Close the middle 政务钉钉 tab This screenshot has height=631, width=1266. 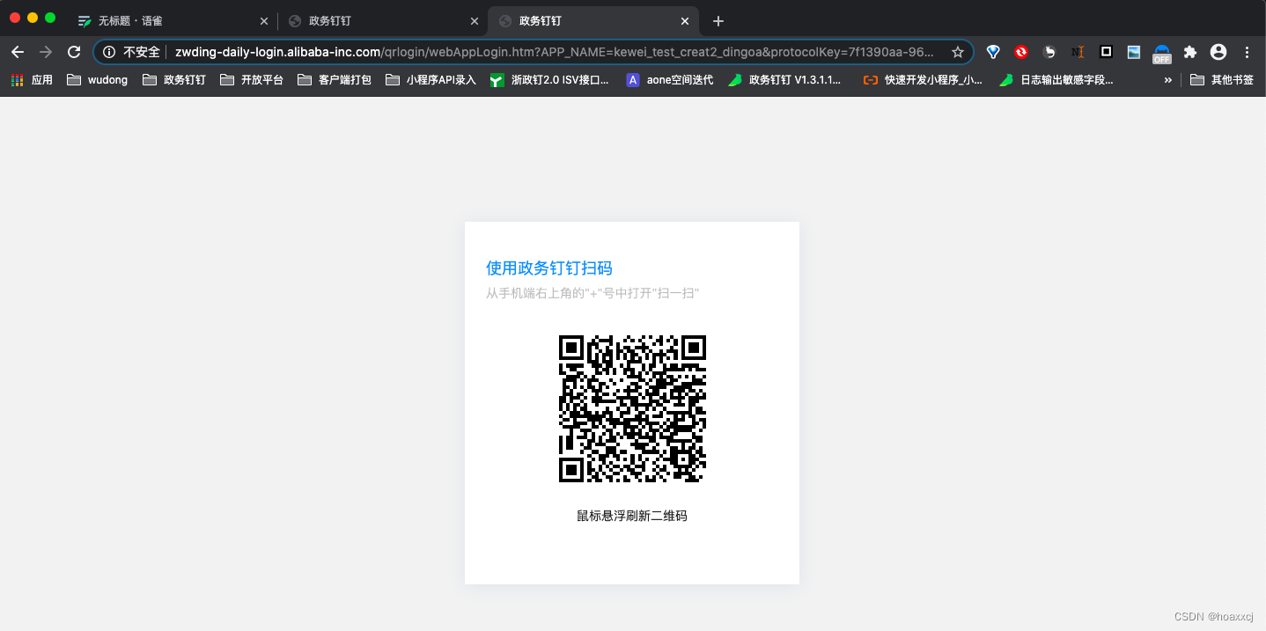click(475, 21)
